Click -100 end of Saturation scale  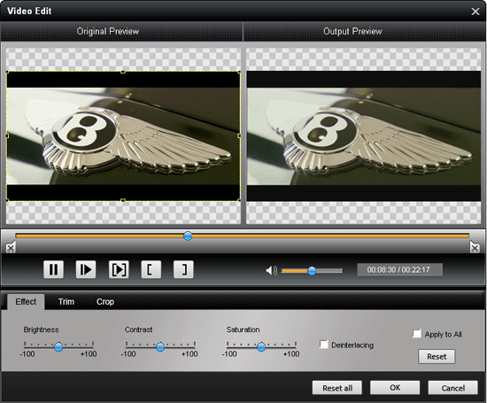click(229, 354)
